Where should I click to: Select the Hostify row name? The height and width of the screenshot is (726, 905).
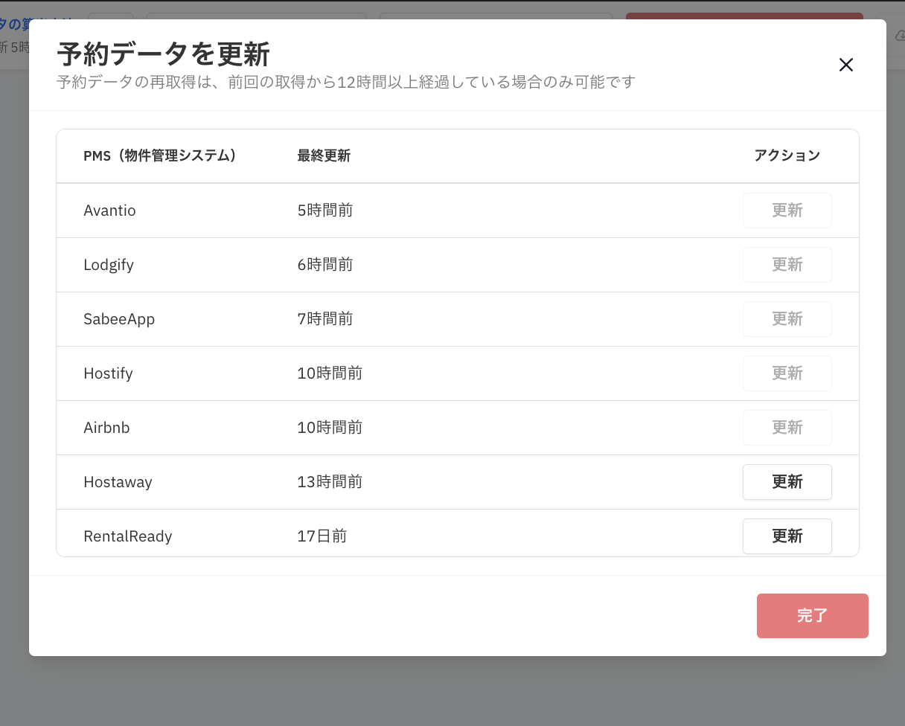pos(108,373)
